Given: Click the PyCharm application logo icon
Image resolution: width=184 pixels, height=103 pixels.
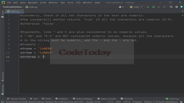Looking at the screenshot, I should [3, 2].
